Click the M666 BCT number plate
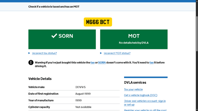198x111 pixels. [98, 22]
